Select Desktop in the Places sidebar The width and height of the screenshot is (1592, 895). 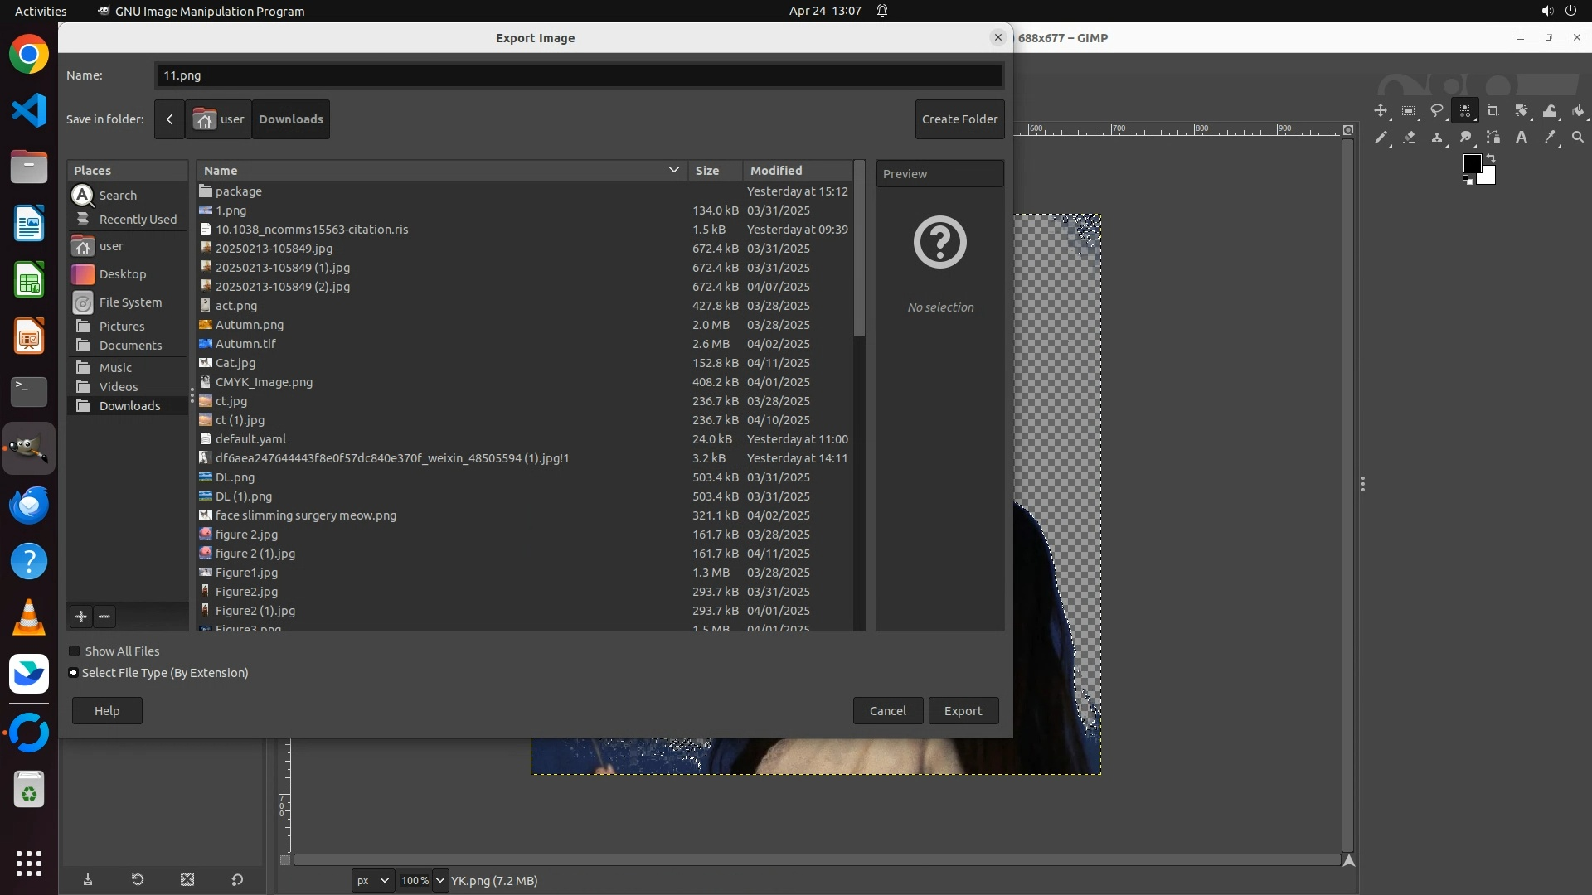coord(123,274)
